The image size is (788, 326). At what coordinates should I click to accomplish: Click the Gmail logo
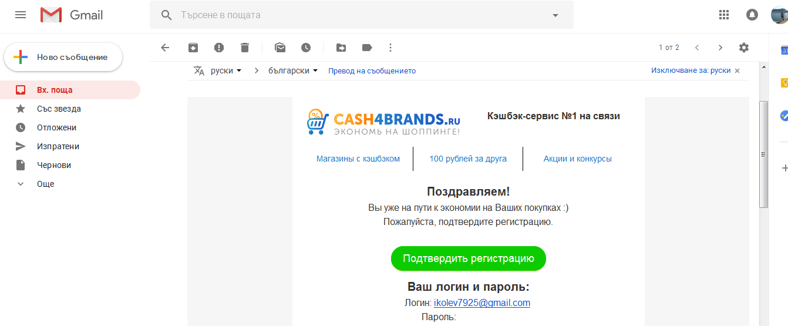pos(72,15)
